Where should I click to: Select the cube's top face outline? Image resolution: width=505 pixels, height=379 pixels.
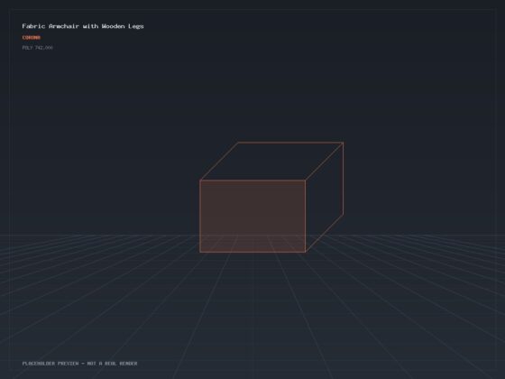click(x=271, y=162)
